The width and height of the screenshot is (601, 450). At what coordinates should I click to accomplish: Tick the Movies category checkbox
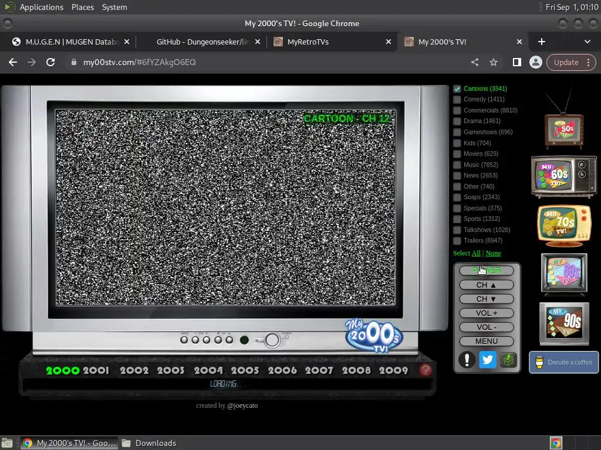click(x=457, y=154)
